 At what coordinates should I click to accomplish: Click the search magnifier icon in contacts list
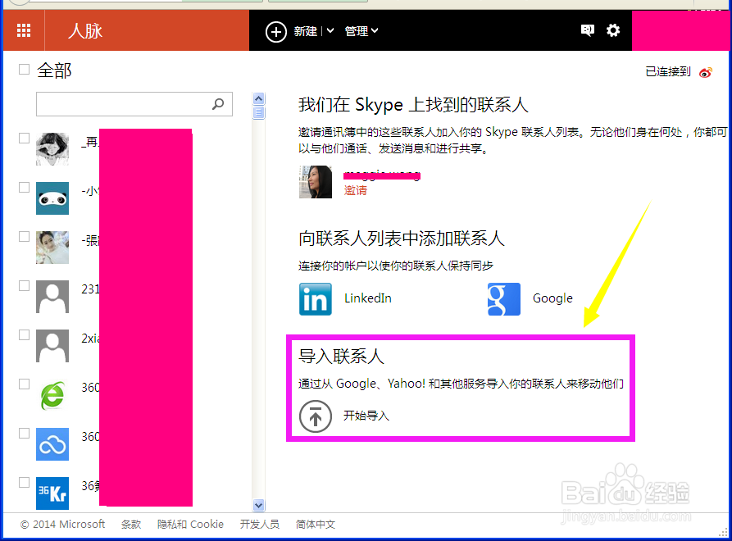click(219, 104)
